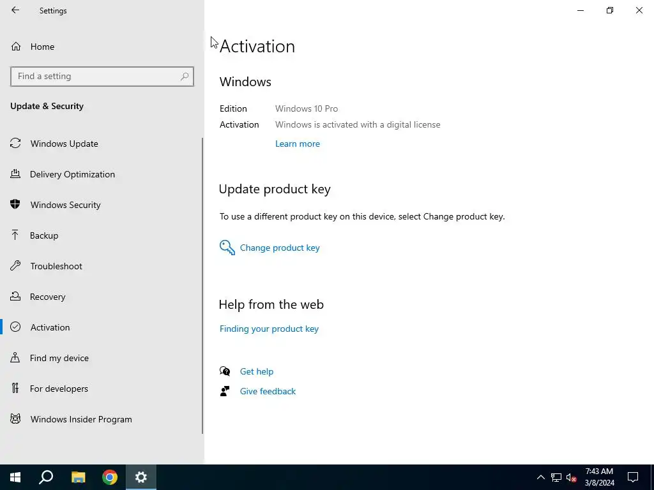654x490 pixels.
Task: Open the Start menu
Action: (x=15, y=477)
